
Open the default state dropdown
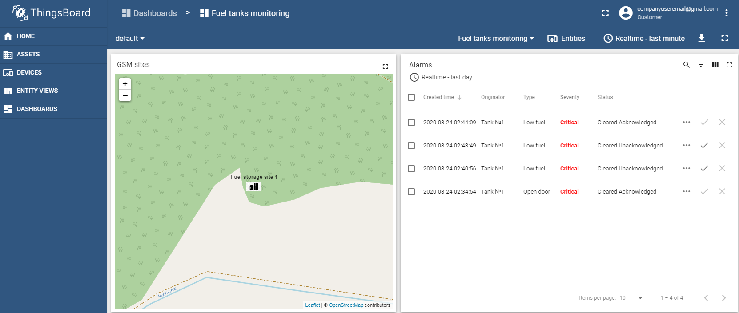(x=130, y=39)
